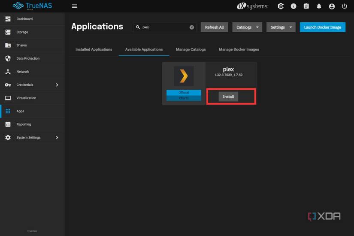This screenshot has width=354, height=236.
Task: Click the plex app title
Action: coord(228,69)
